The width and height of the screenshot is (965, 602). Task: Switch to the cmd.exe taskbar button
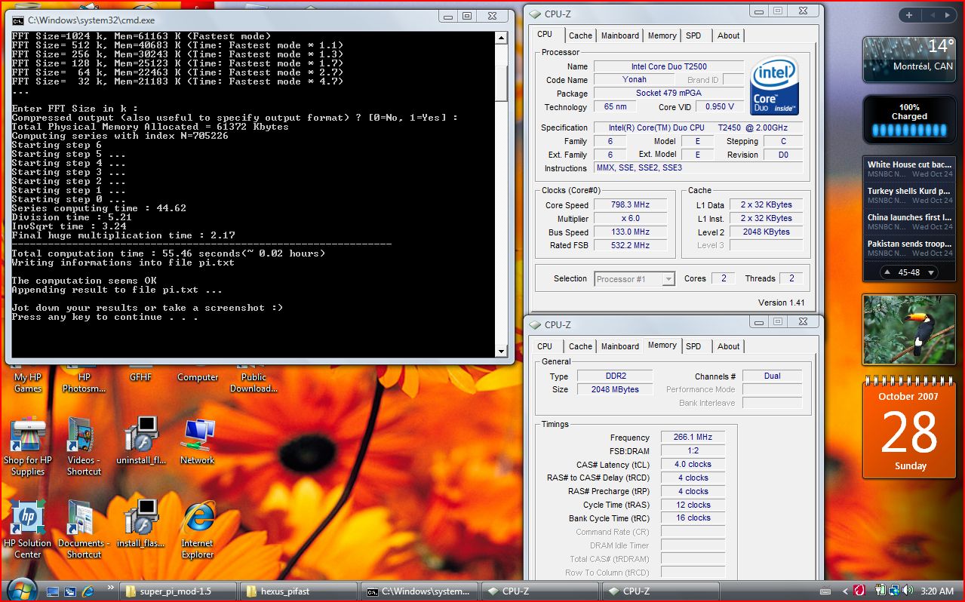point(419,591)
